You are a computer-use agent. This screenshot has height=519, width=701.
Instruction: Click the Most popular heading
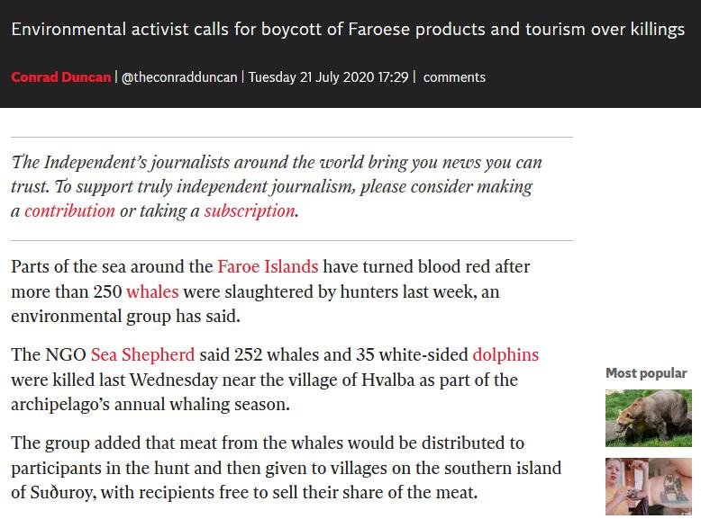645,373
